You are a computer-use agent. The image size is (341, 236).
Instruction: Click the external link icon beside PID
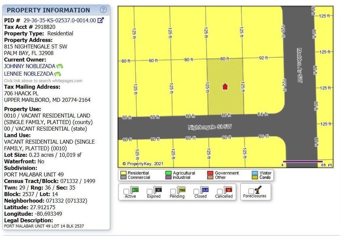(x=101, y=20)
